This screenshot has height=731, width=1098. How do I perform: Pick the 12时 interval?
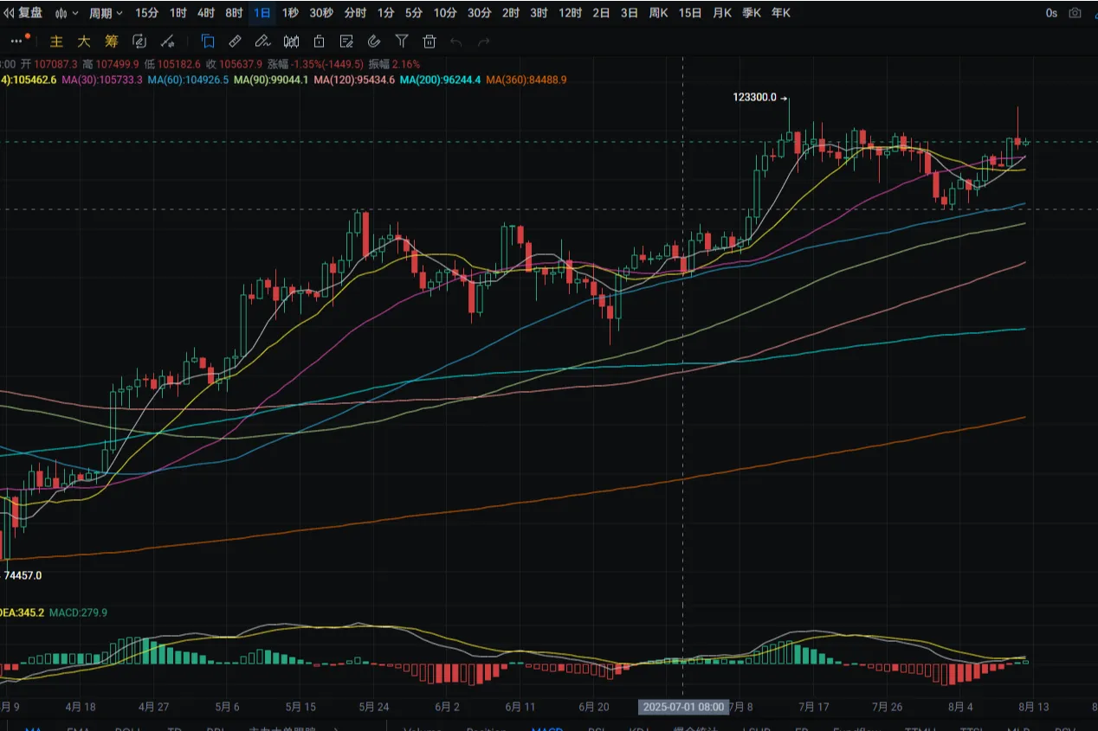(570, 13)
